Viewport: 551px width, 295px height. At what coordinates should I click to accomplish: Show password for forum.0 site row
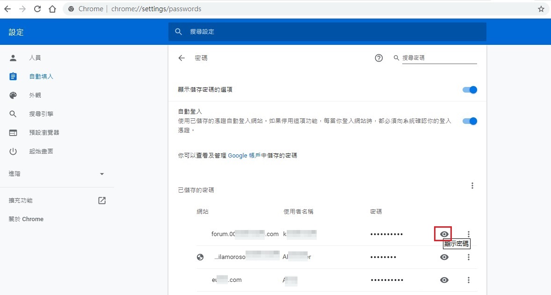pos(444,234)
